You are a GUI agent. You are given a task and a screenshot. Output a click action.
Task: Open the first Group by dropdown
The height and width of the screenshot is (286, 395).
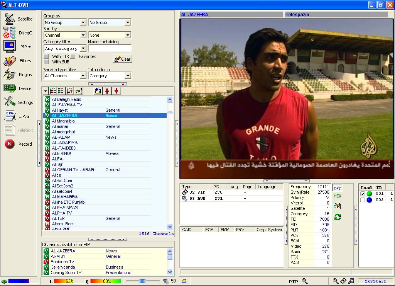pyautogui.click(x=83, y=22)
